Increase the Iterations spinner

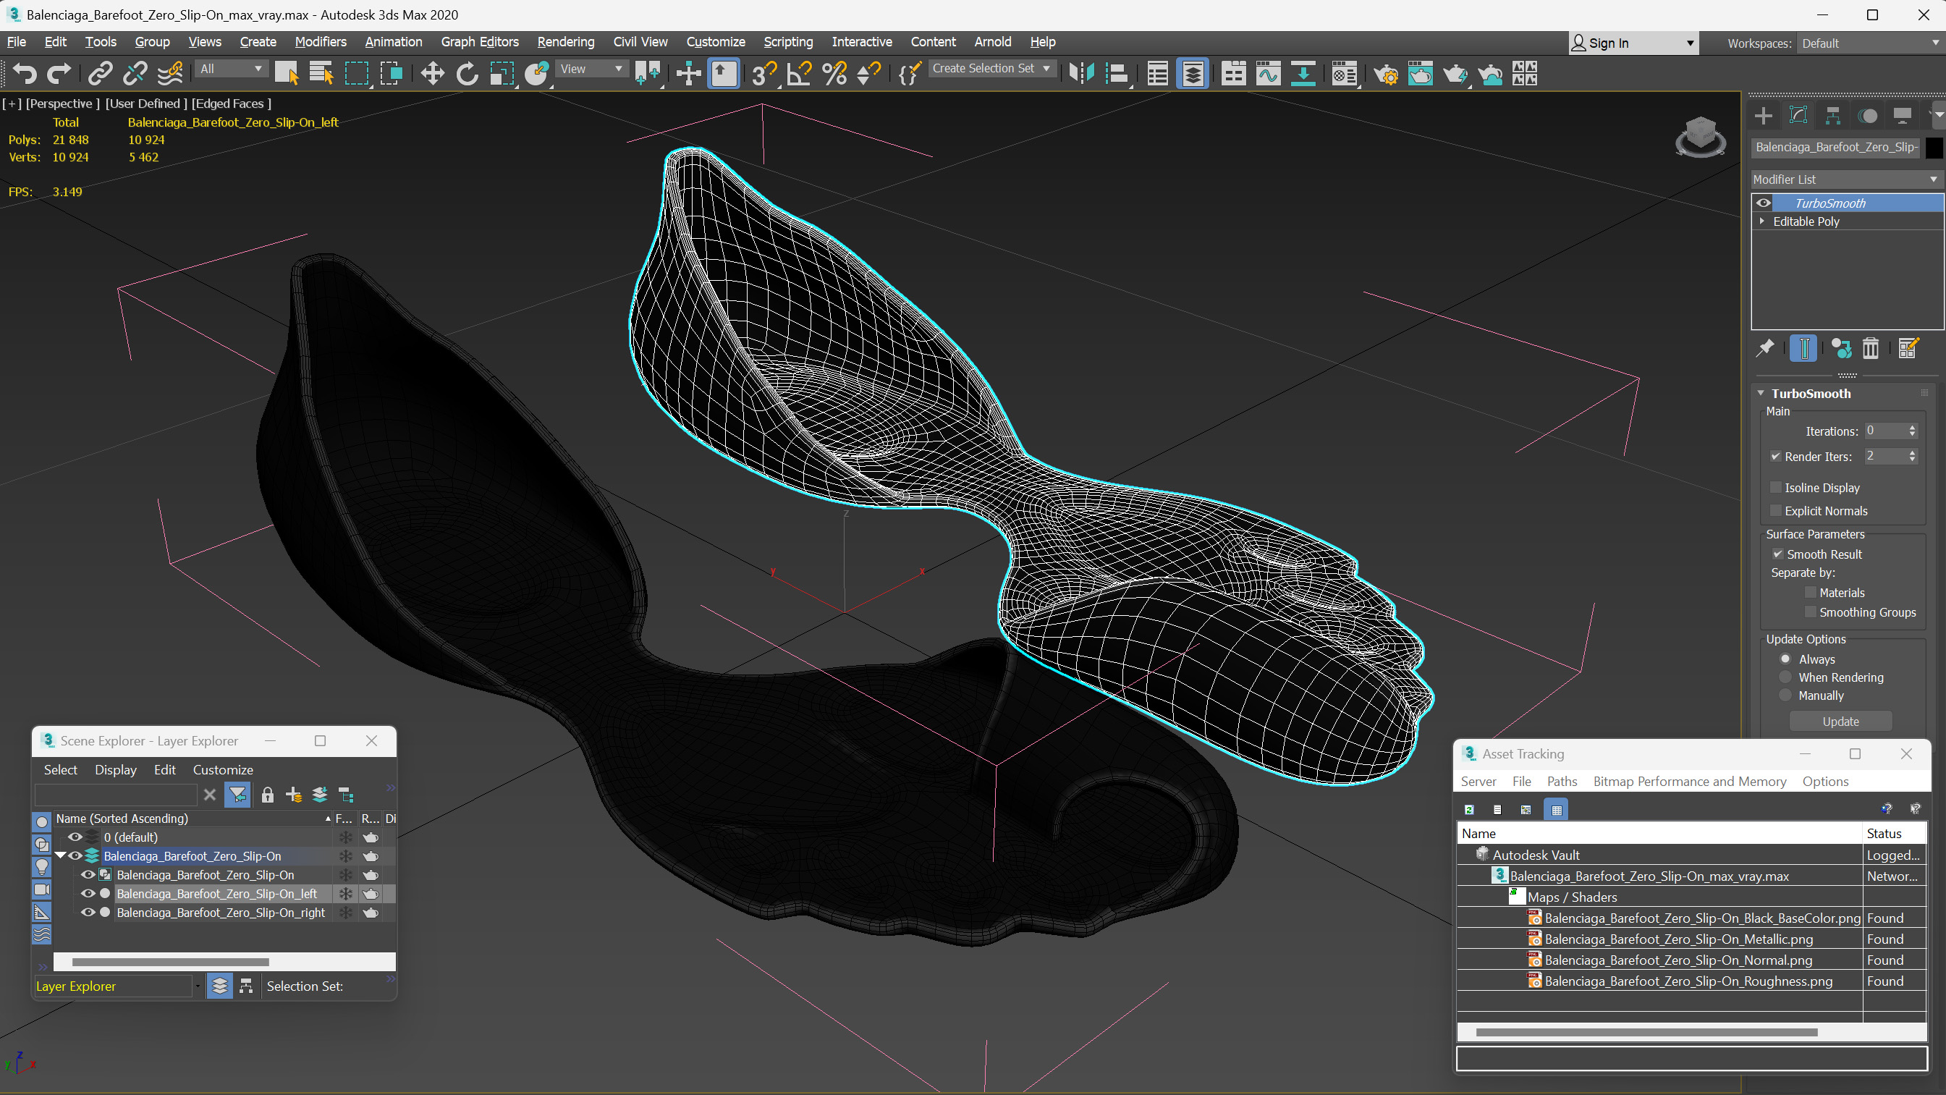[1912, 427]
